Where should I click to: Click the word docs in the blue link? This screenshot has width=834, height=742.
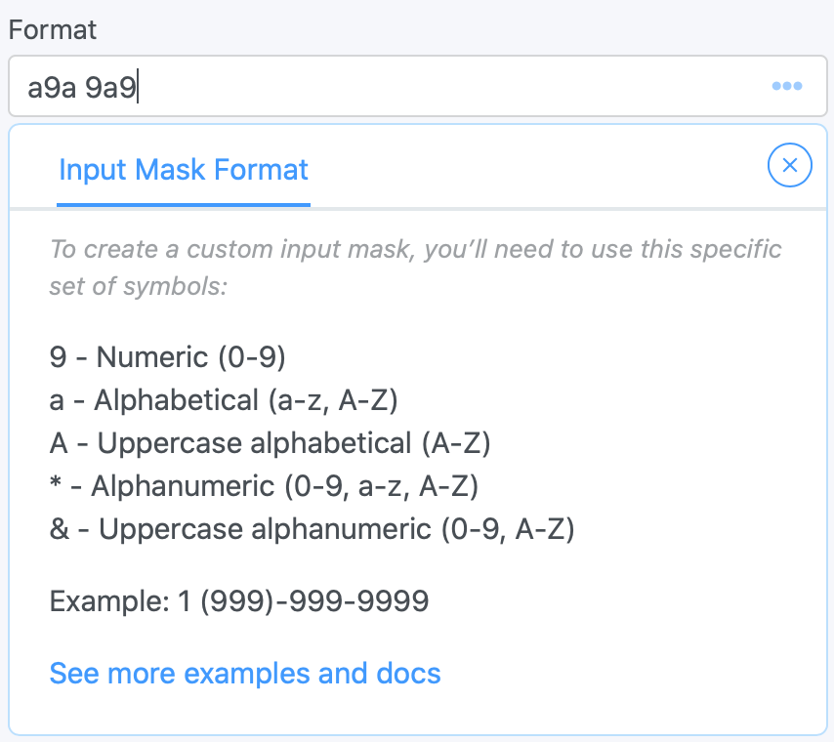[408, 674]
